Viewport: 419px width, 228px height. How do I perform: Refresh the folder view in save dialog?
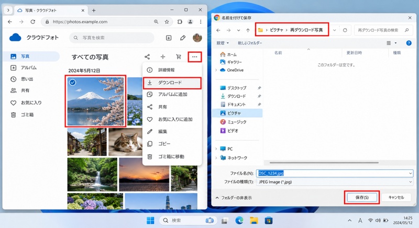coord(345,30)
